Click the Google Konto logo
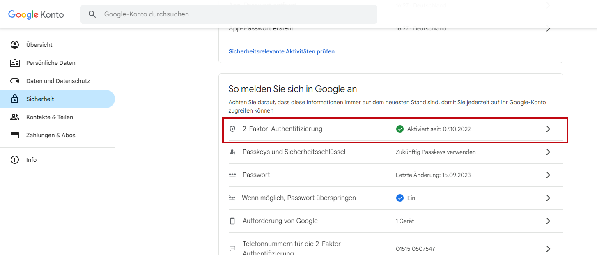The image size is (597, 255). (x=36, y=14)
